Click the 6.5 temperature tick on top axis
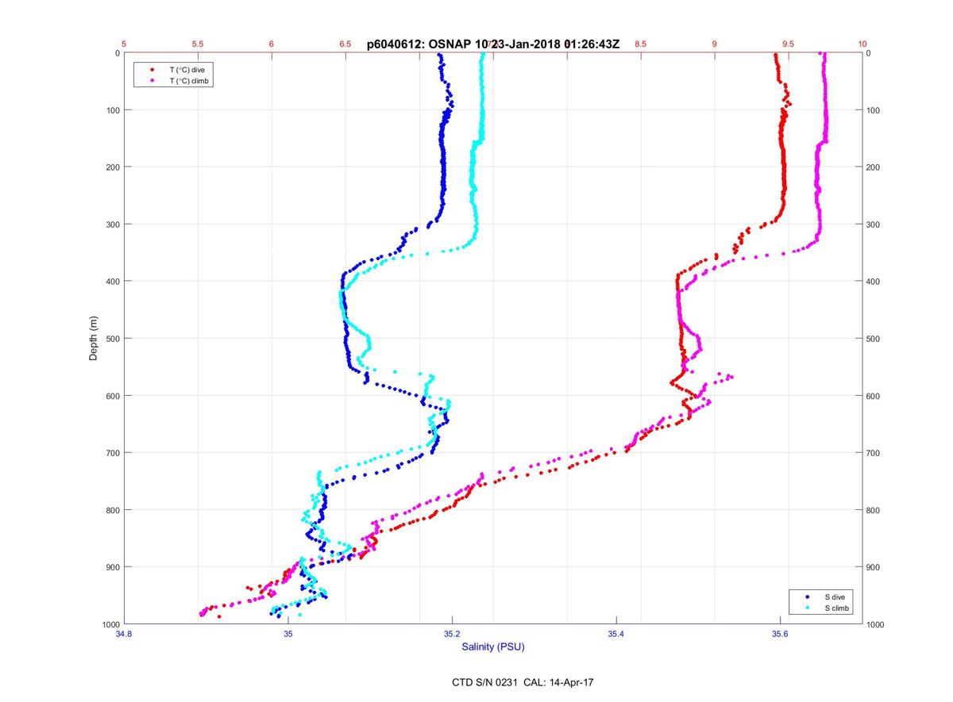This screenshot has width=953, height=702. pos(345,44)
